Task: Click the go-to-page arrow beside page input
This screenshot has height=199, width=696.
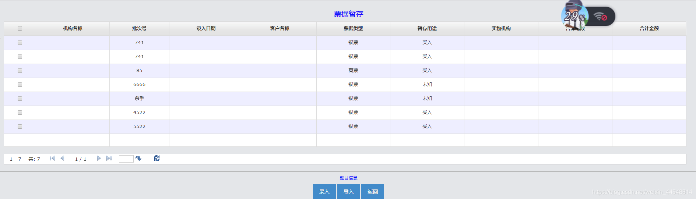Action: coord(138,159)
